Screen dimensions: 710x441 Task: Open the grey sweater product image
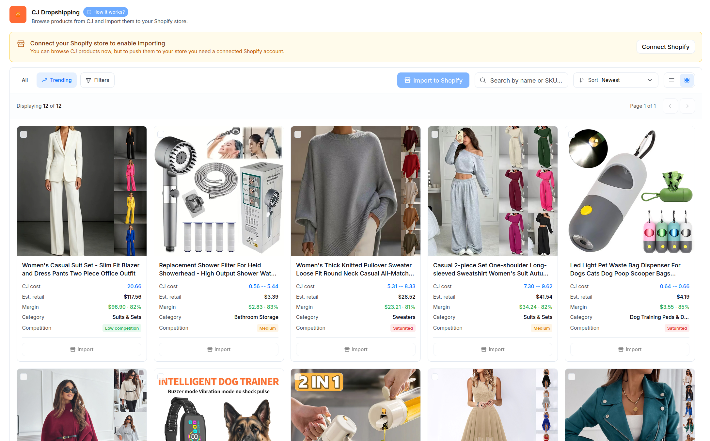(x=355, y=191)
